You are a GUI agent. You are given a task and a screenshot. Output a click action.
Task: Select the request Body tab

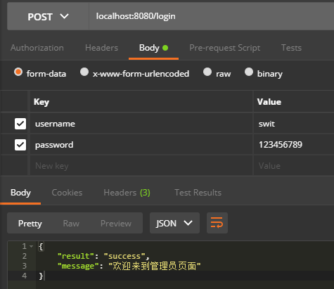pyautogui.click(x=153, y=48)
